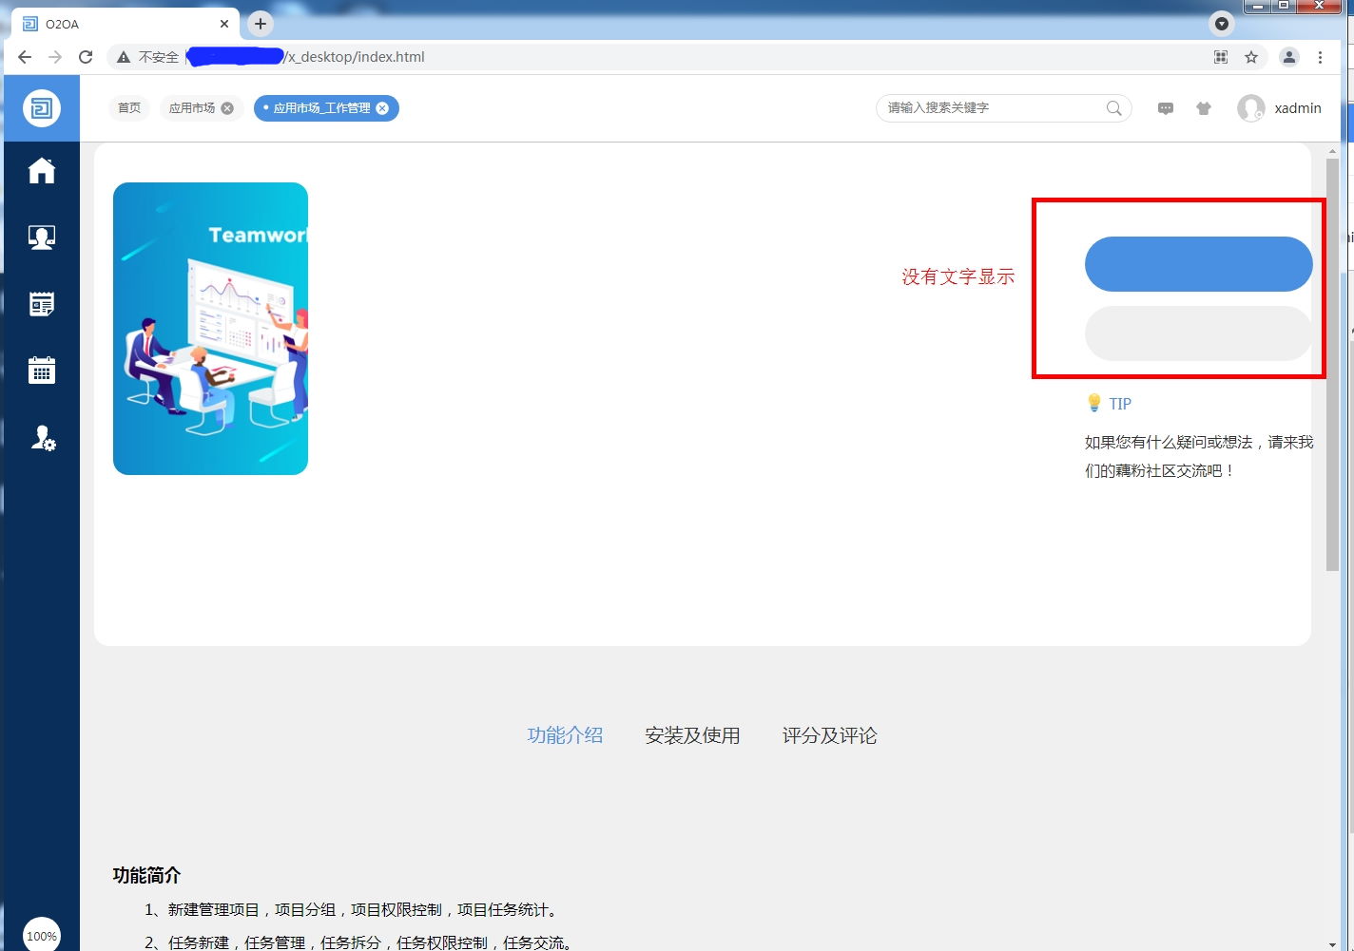This screenshot has height=951, width=1354.
Task: Open the browser profile icon
Action: [x=1289, y=57]
